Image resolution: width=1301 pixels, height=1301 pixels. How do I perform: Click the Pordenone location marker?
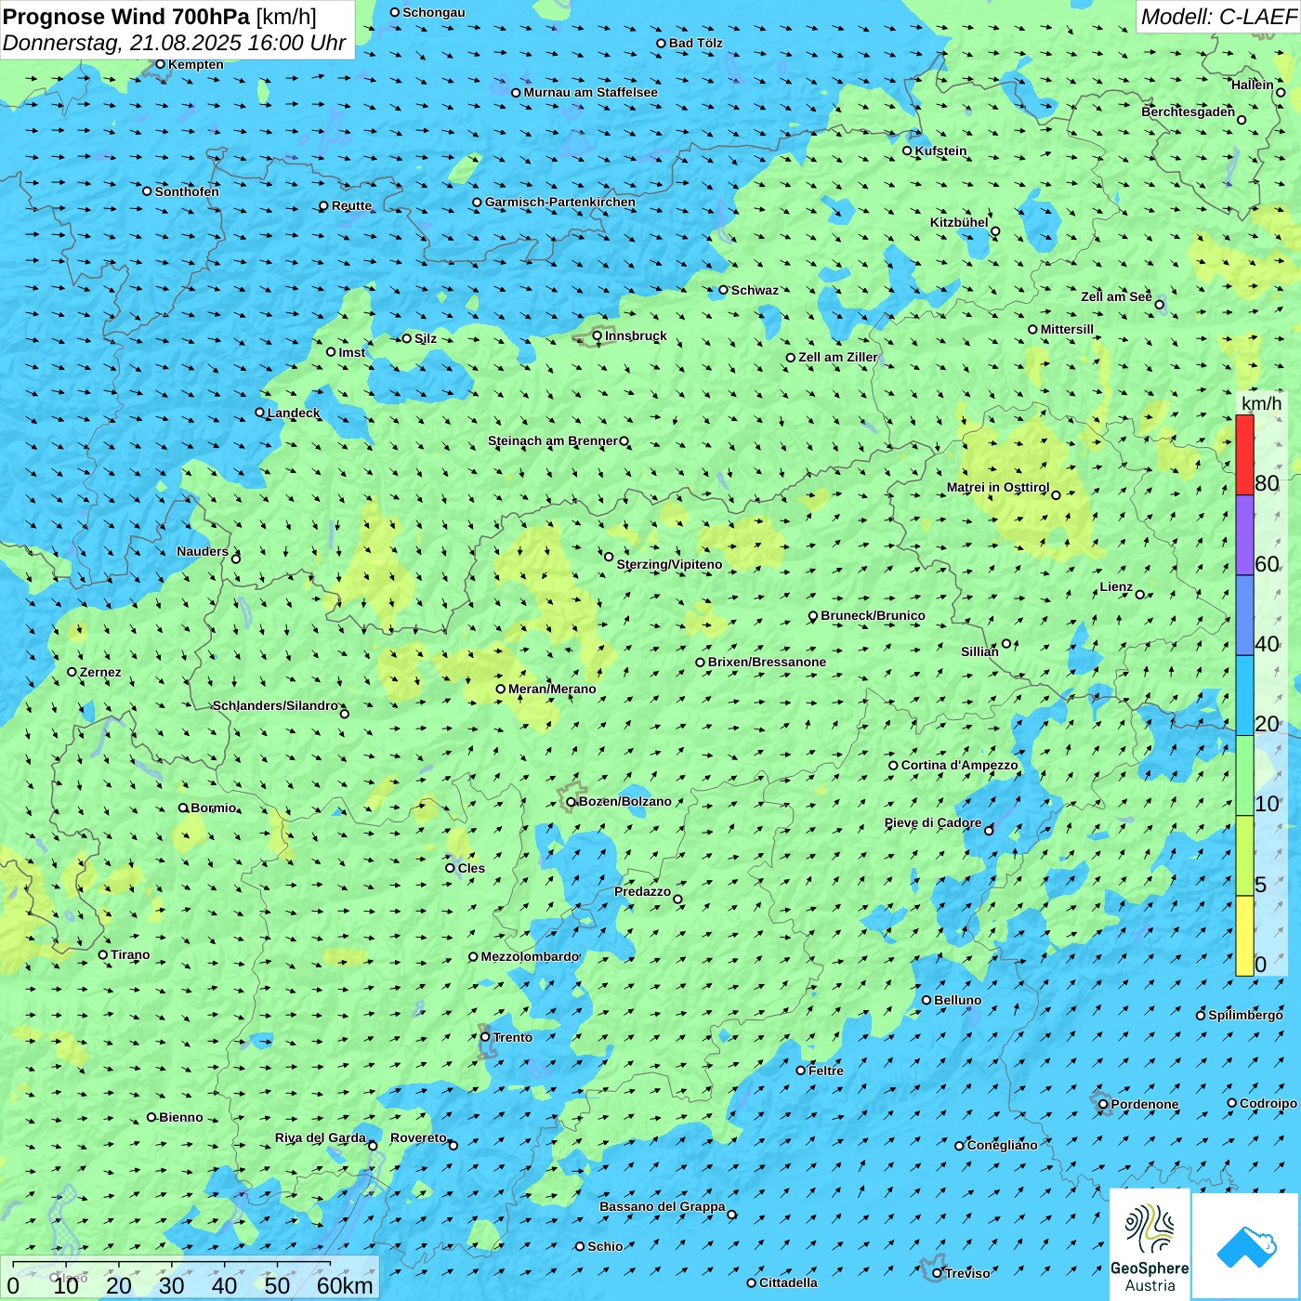tap(1103, 1104)
